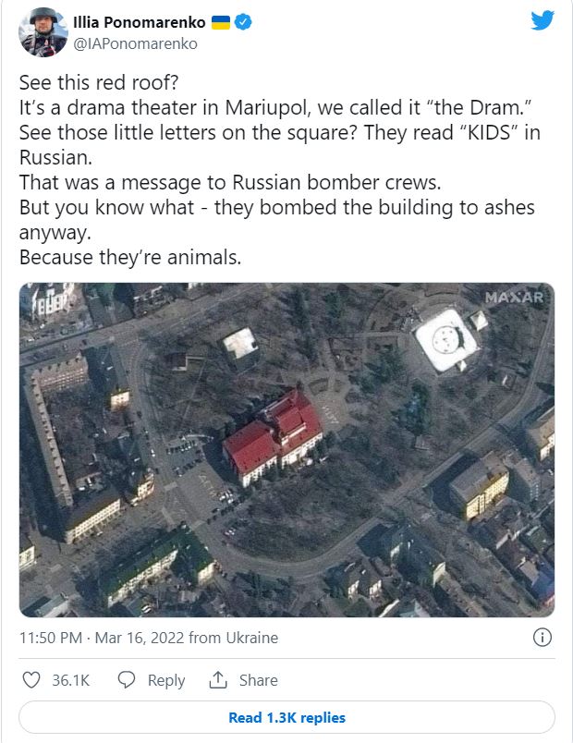Click the red-roofed theater in the satellite image
Viewport: 573px width, 743px height.
(x=272, y=432)
